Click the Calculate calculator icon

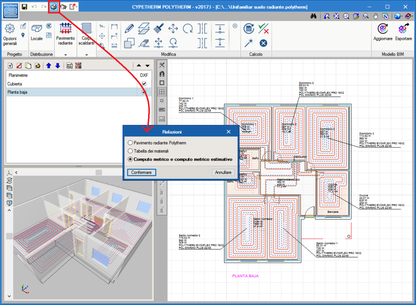(248, 28)
